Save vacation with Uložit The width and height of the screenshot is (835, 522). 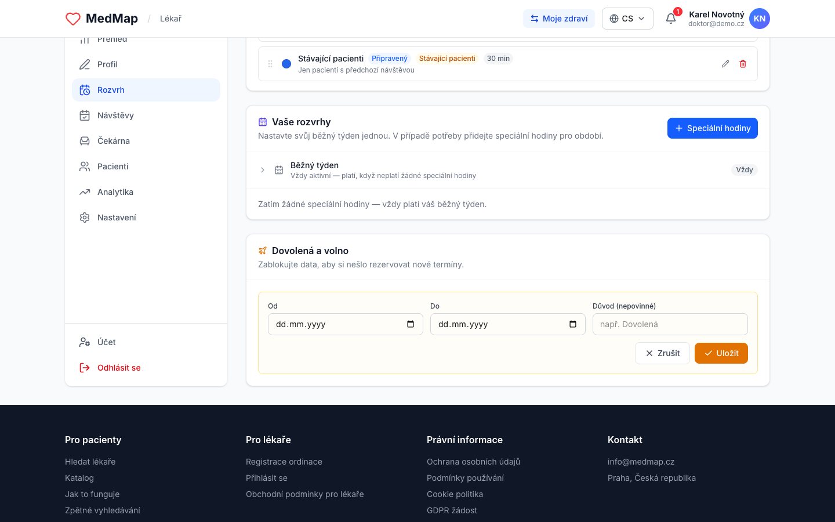tap(721, 353)
